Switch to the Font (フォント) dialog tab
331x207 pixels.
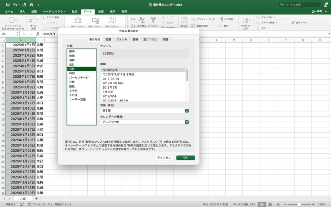(x=122, y=39)
